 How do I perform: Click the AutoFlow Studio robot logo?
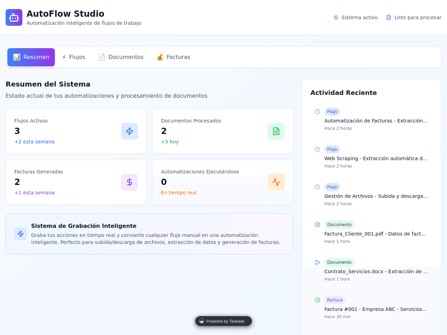14,17
